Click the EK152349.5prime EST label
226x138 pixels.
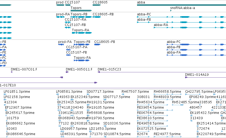(85, 97)
